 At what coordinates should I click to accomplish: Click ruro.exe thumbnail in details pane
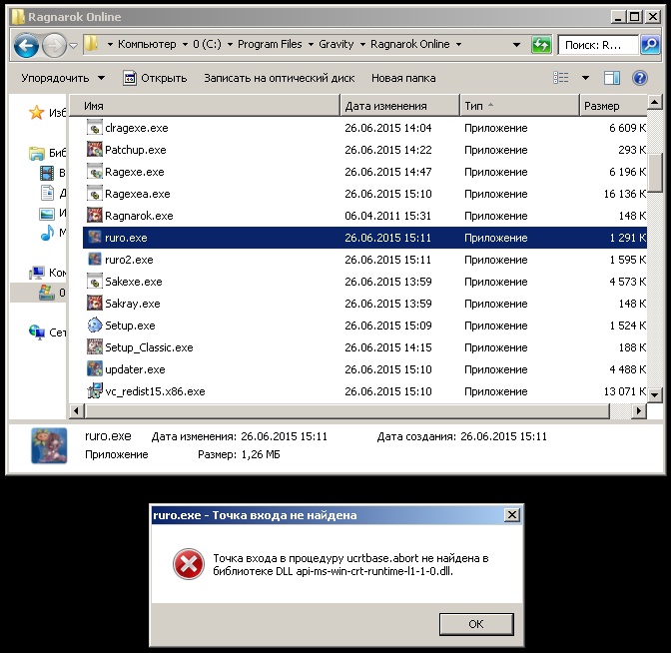pyautogui.click(x=49, y=445)
